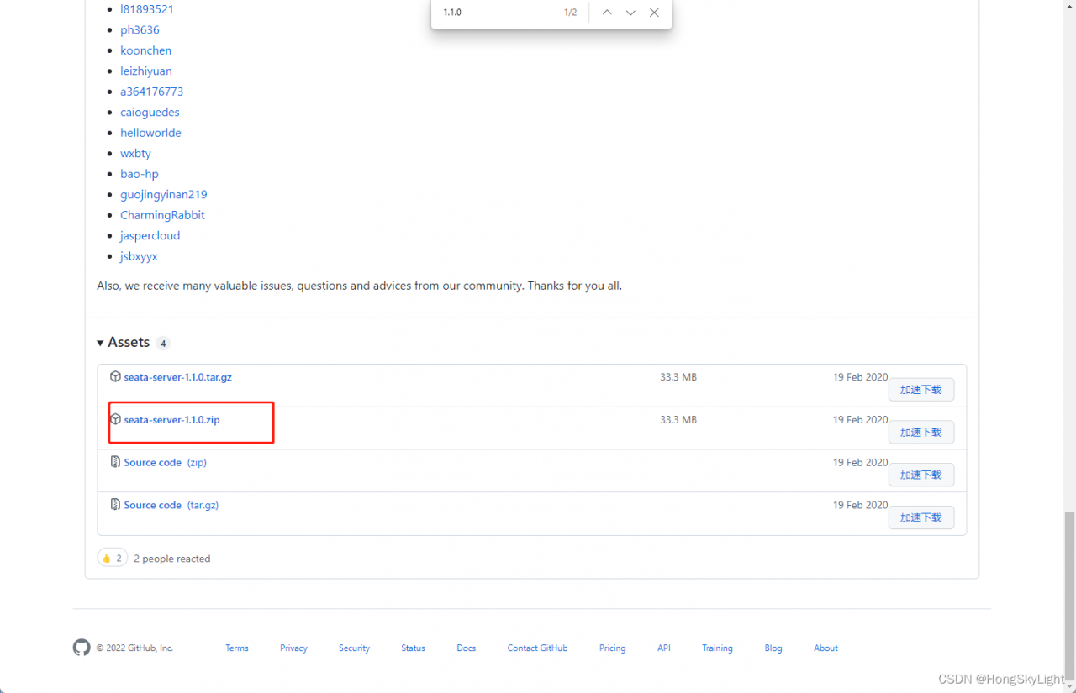Open the Status footer link
The height and width of the screenshot is (693, 1076).
click(x=413, y=648)
